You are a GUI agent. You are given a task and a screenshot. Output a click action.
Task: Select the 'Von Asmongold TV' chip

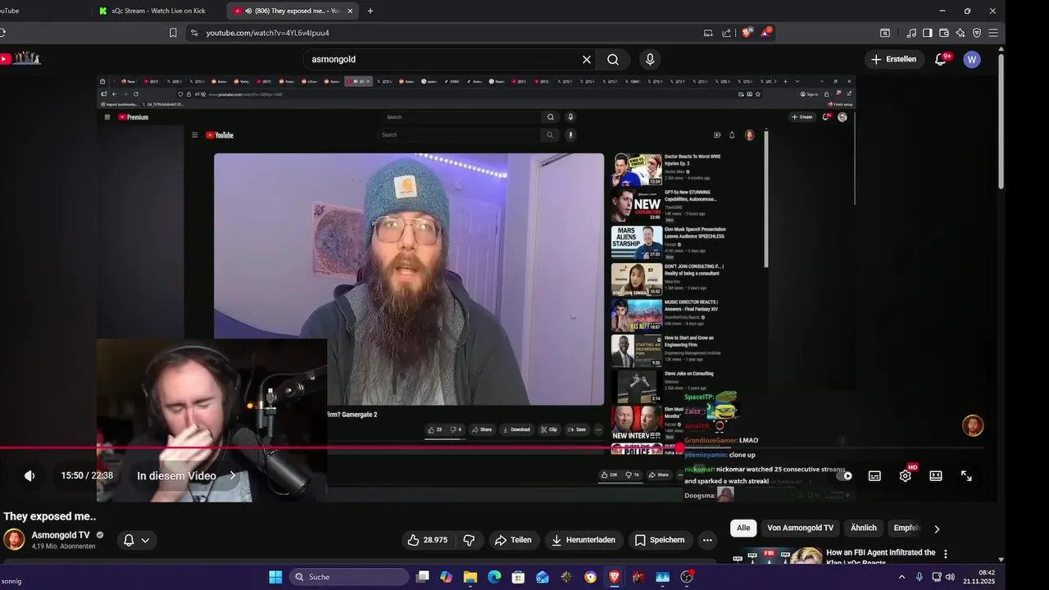(800, 528)
